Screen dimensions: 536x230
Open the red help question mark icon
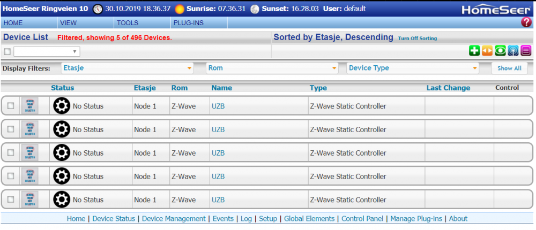pyautogui.click(x=526, y=22)
